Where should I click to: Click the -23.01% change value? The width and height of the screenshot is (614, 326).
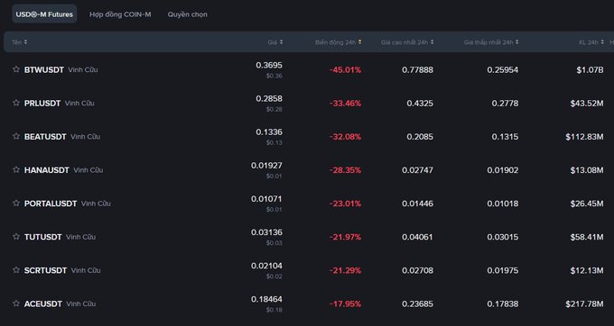(345, 204)
